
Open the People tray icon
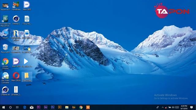[158, 107]
